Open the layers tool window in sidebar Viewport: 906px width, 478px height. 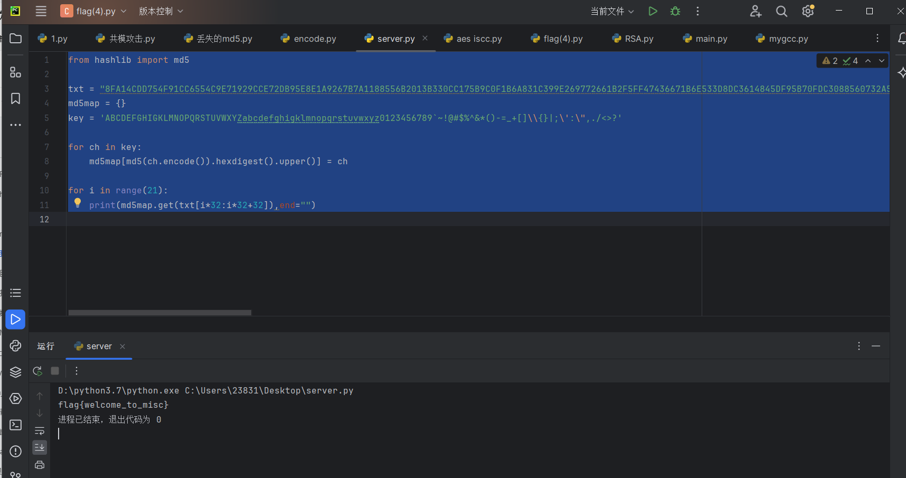pos(15,372)
